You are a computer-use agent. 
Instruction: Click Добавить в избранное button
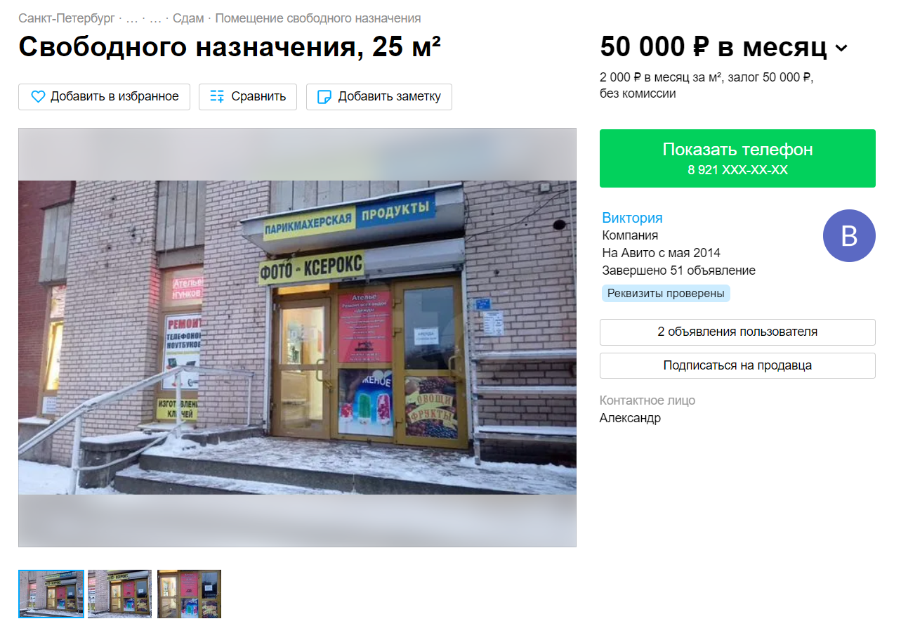[104, 97]
